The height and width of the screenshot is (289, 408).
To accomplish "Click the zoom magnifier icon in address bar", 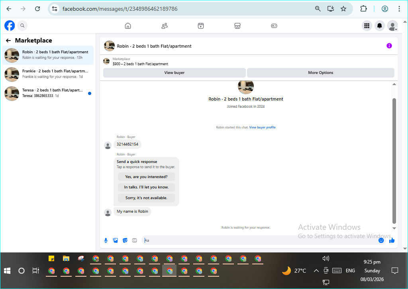I will tap(318, 9).
